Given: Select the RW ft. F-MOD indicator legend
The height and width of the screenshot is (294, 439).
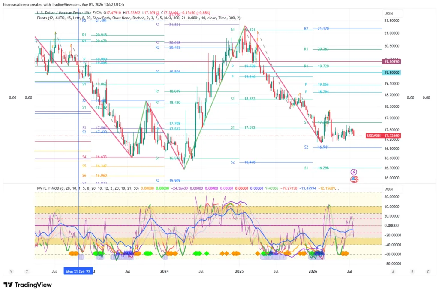Looking at the screenshot, I should click(x=87, y=188).
